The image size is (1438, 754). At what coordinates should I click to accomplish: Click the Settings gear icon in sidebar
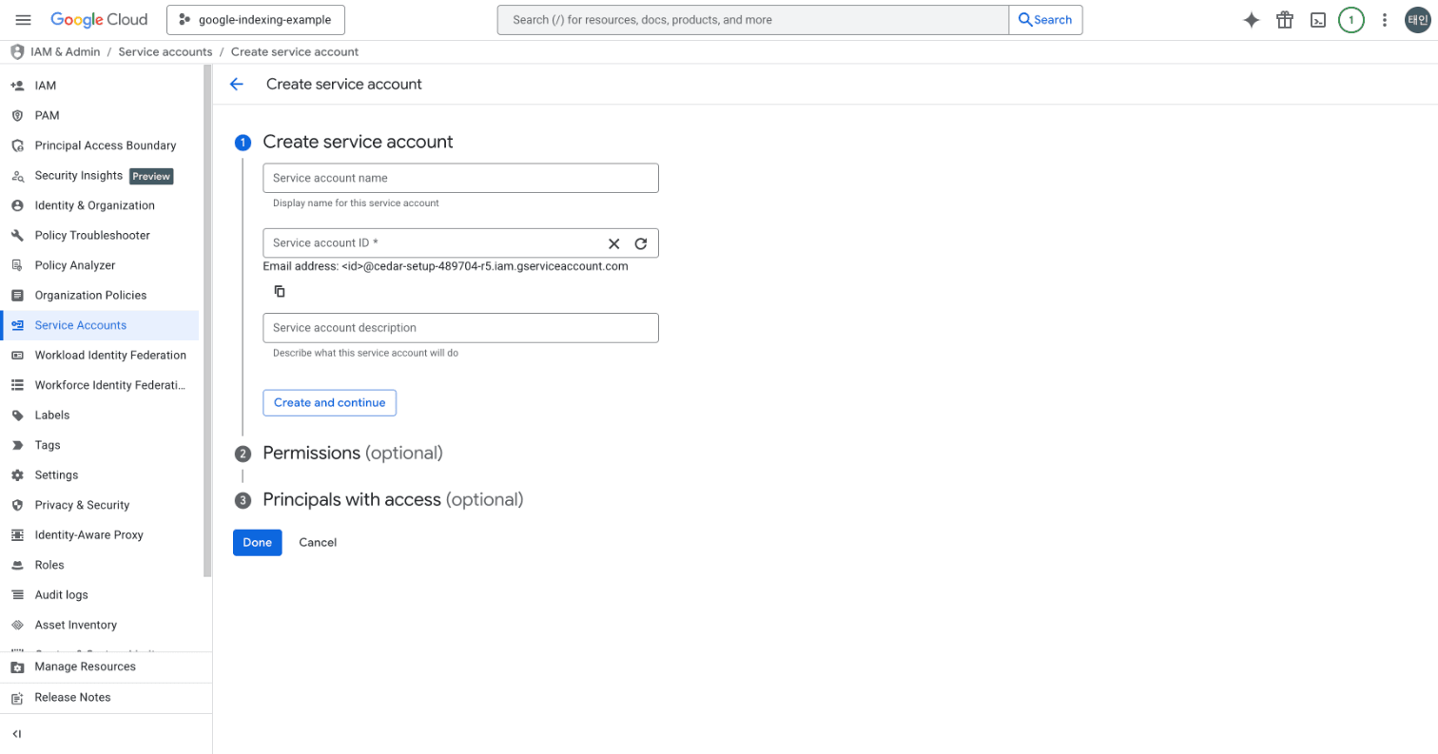[x=17, y=474]
